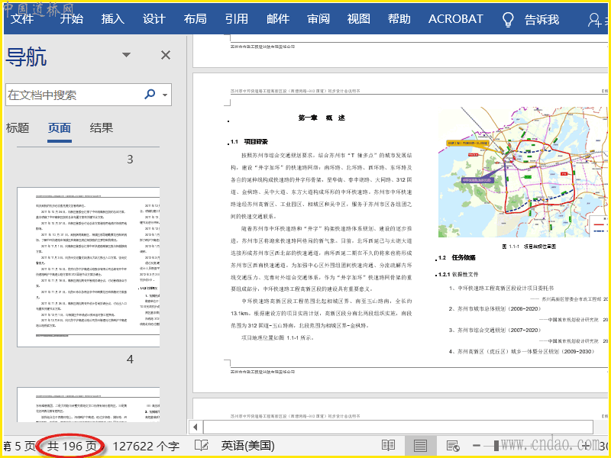Click the zoom slider in status bar
611x458 pixels.
click(x=496, y=446)
